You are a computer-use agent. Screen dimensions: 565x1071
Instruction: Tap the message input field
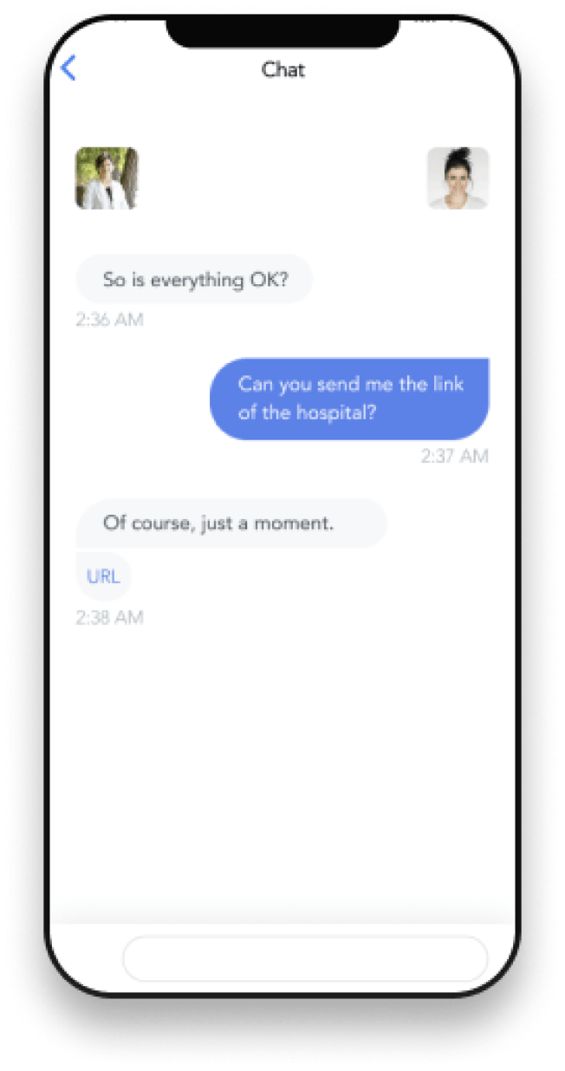(305, 958)
